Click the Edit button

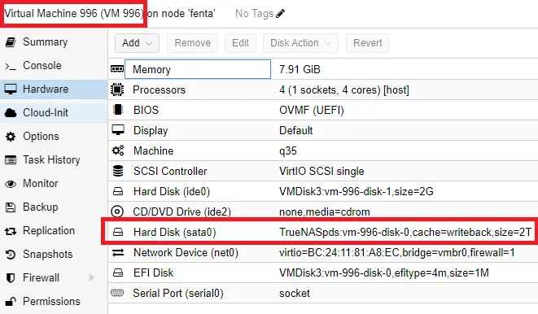coord(240,43)
